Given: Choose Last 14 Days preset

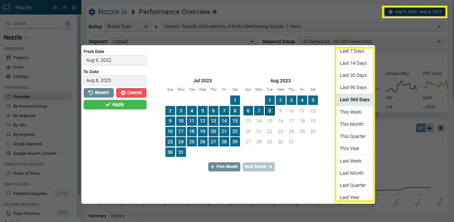Looking at the screenshot, I should click(x=354, y=63).
